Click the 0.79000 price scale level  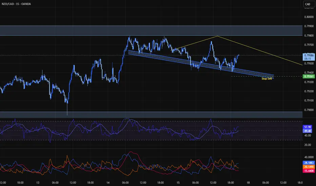click(309, 110)
